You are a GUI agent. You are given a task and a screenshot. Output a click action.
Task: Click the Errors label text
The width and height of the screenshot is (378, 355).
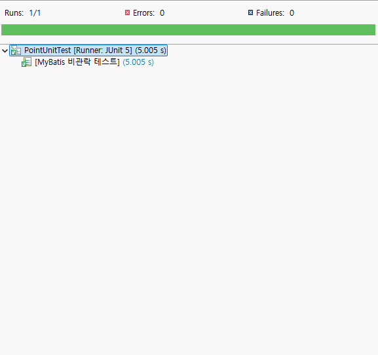(x=143, y=13)
